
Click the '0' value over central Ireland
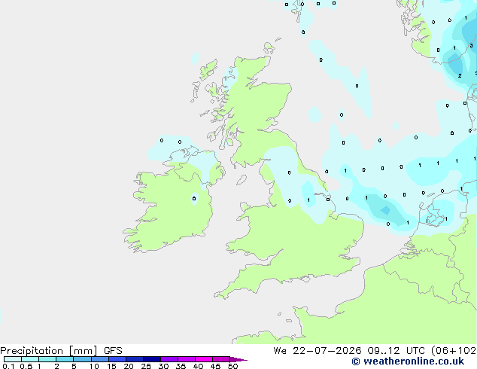pyautogui.click(x=194, y=199)
